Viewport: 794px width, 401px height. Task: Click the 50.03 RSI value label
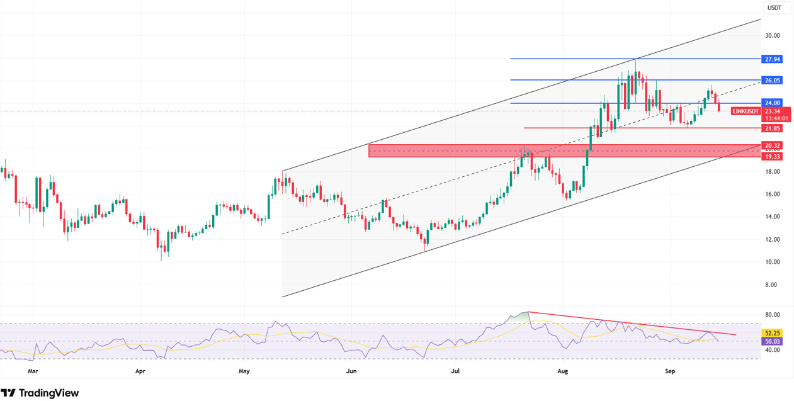pyautogui.click(x=772, y=341)
